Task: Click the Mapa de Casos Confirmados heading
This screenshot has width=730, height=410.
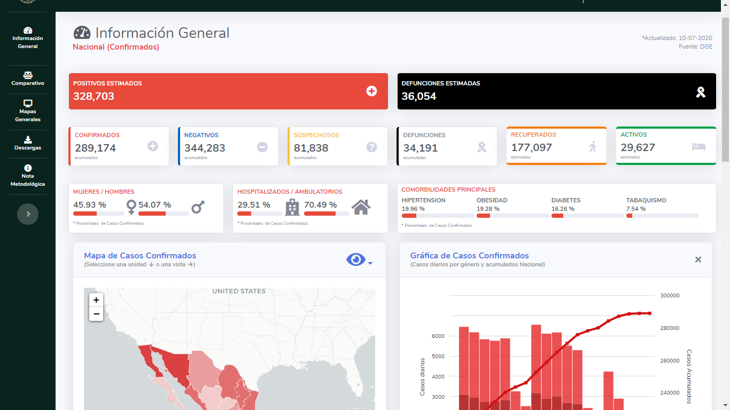Action: pos(140,256)
